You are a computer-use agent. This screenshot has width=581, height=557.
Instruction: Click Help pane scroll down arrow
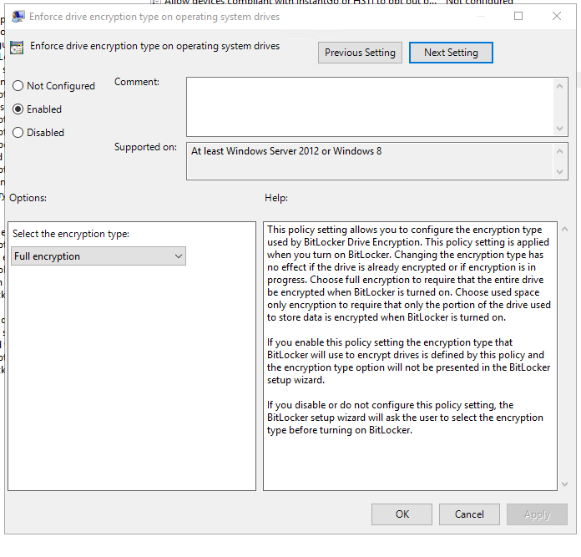pos(564,484)
